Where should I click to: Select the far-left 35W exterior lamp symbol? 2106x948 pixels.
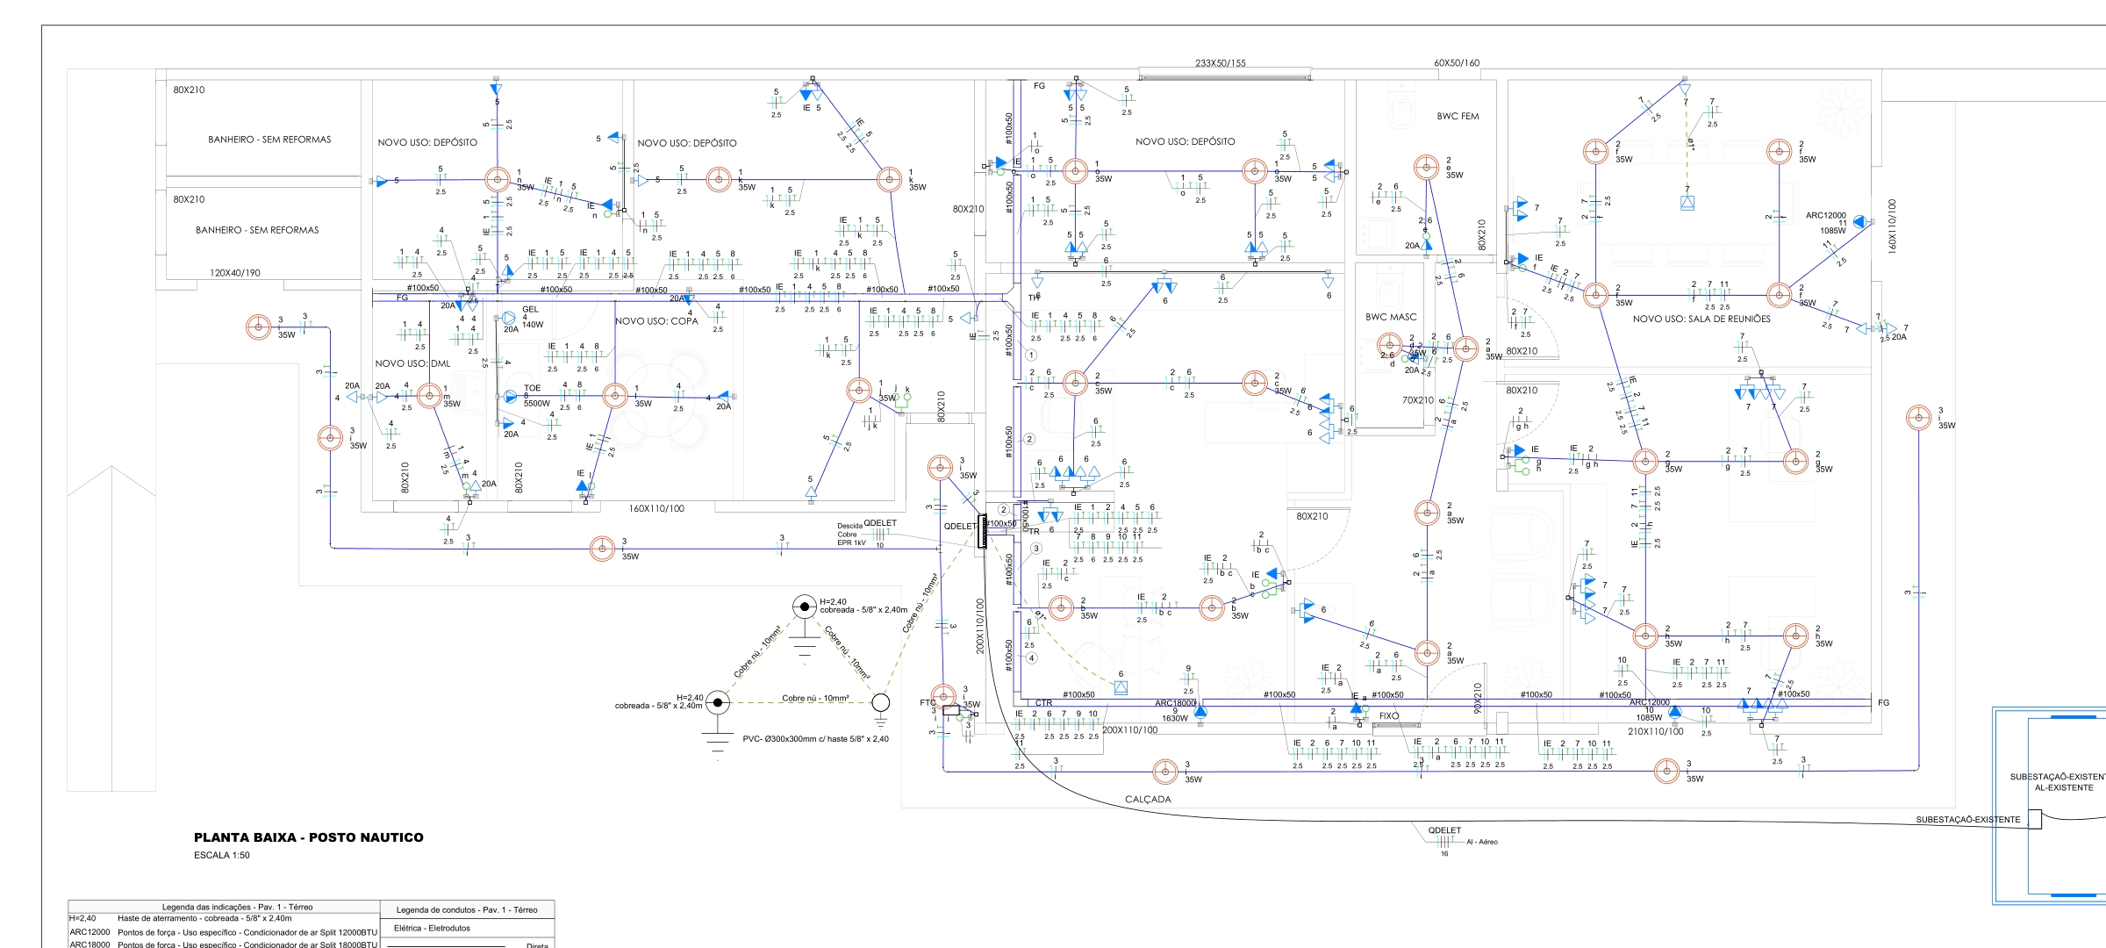[258, 327]
